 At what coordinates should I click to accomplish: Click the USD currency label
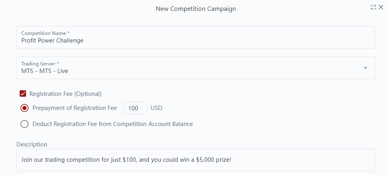(156, 108)
